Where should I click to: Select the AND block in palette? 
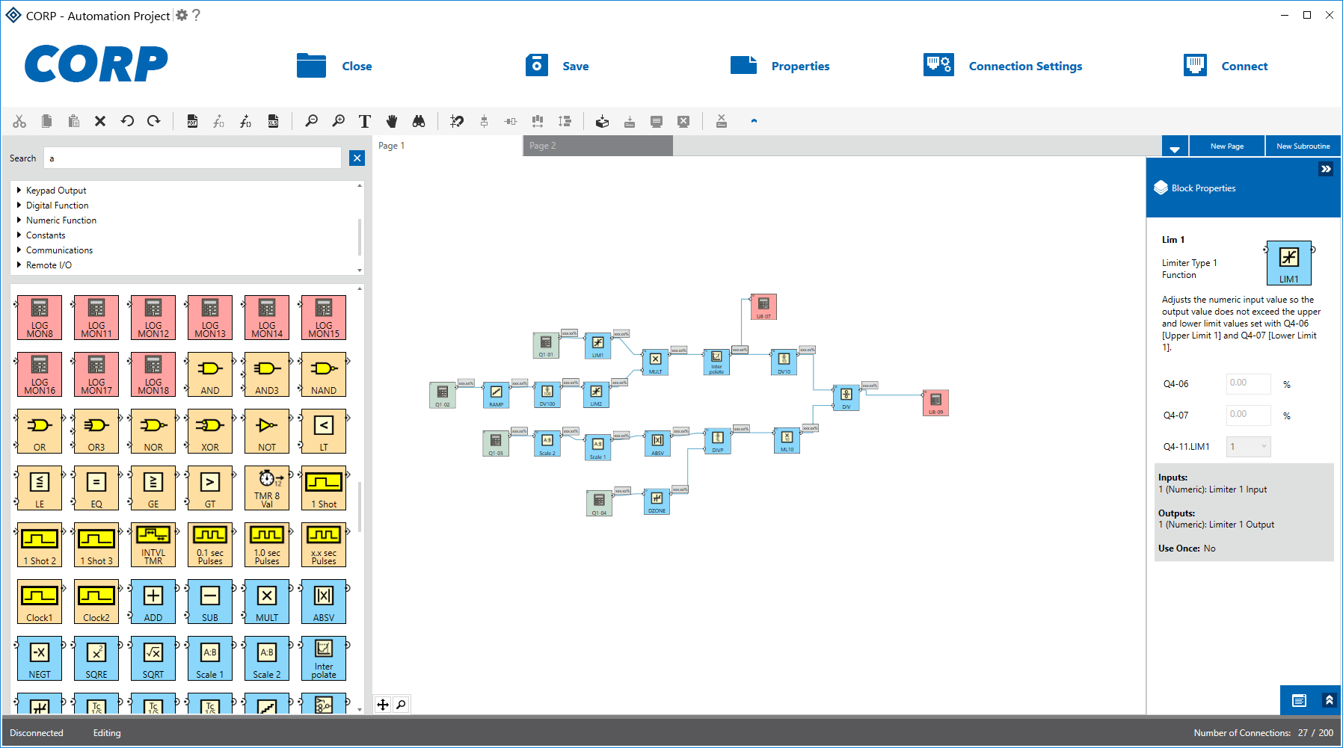pyautogui.click(x=210, y=374)
